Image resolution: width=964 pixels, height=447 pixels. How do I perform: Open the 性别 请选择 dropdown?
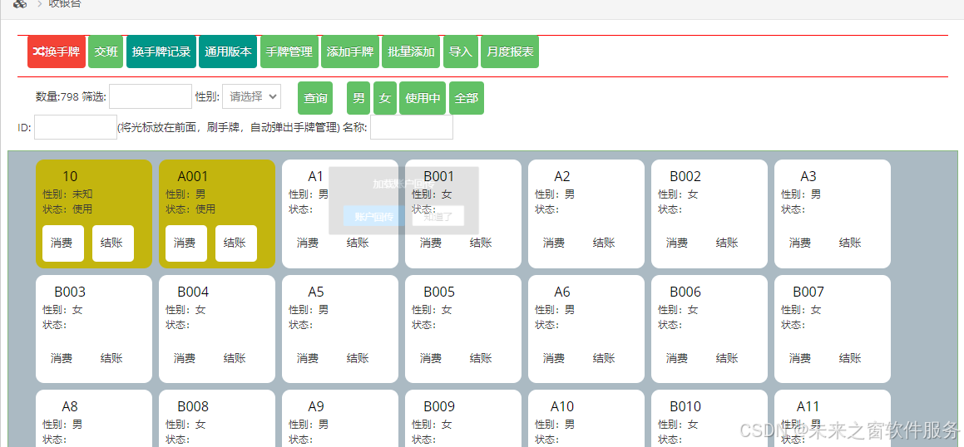(251, 96)
